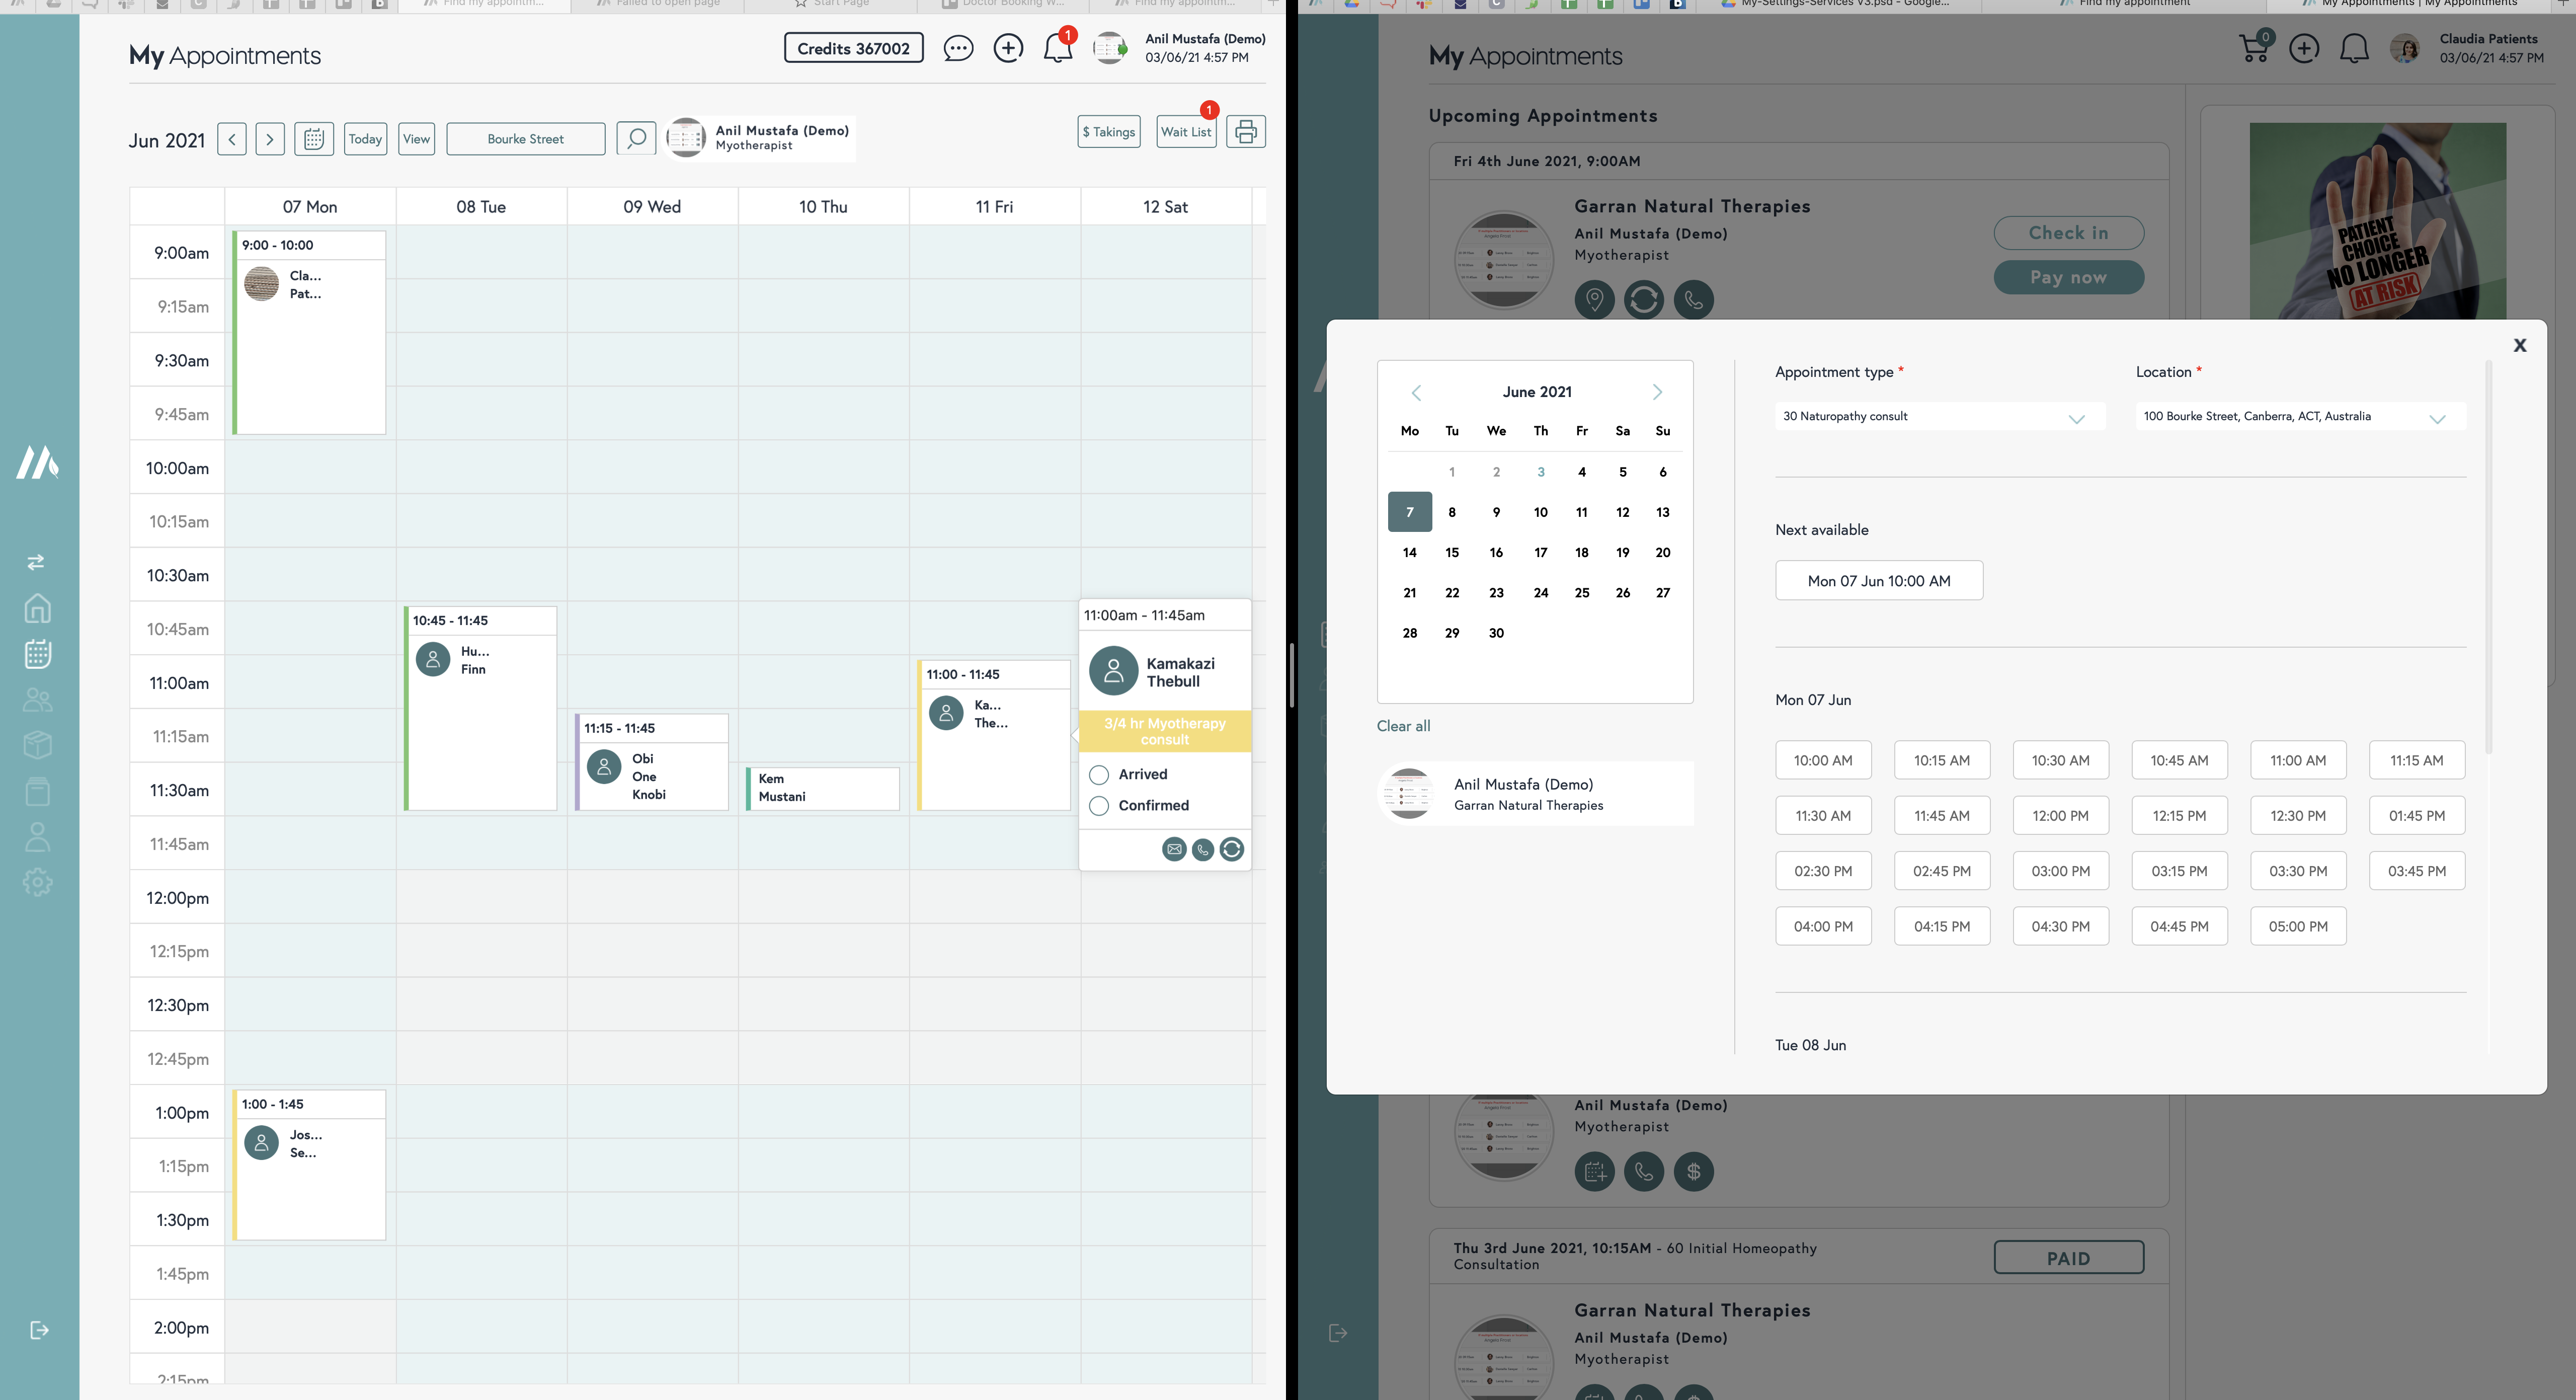Select date 15 in June calendar

pos(1451,552)
